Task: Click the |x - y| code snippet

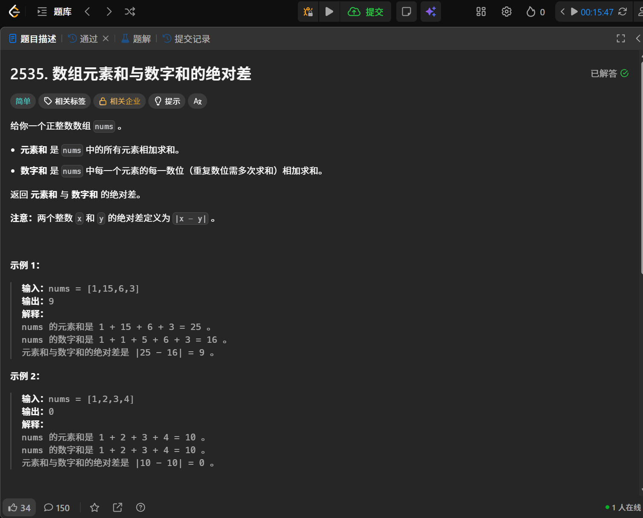Action: click(x=190, y=219)
